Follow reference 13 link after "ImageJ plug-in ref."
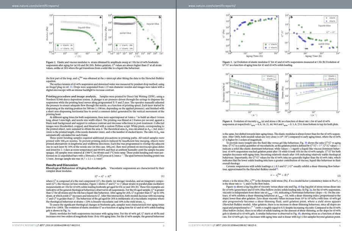The width and height of the screenshot is (352, 231). coord(71,87)
